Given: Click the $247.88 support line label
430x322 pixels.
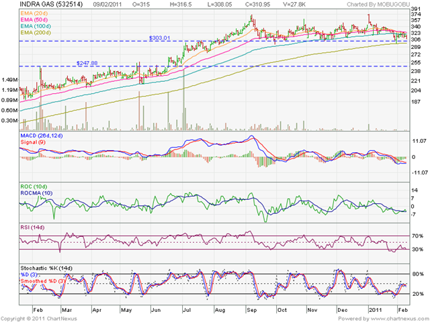Looking at the screenshot, I should coord(87,63).
